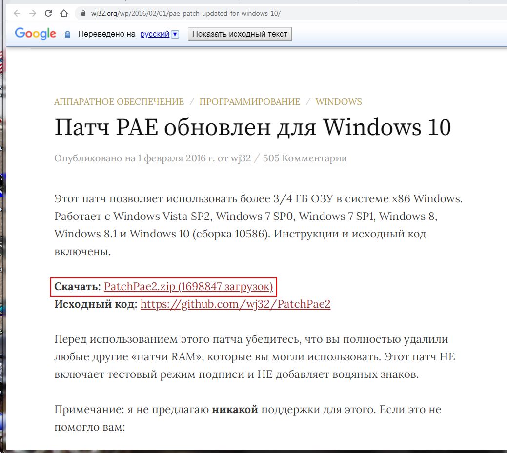
Task: Click the text Переведено на
Action: (x=107, y=34)
